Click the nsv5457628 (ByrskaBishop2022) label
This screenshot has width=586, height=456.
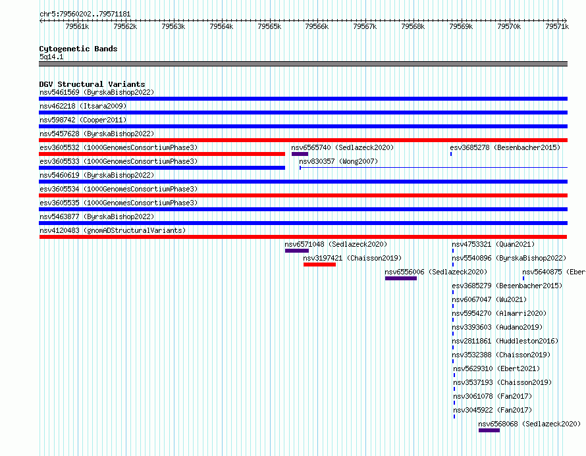(97, 134)
